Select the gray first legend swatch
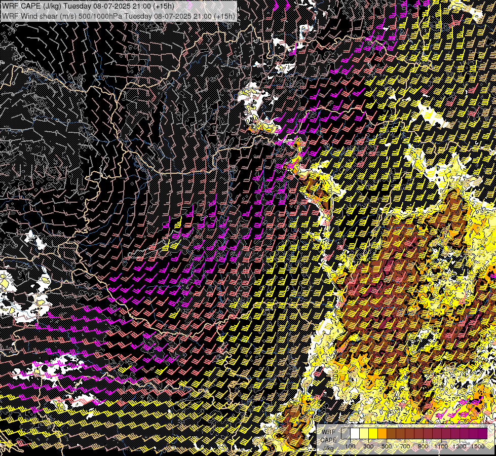Viewport: 496px width, 456px height. [346, 434]
